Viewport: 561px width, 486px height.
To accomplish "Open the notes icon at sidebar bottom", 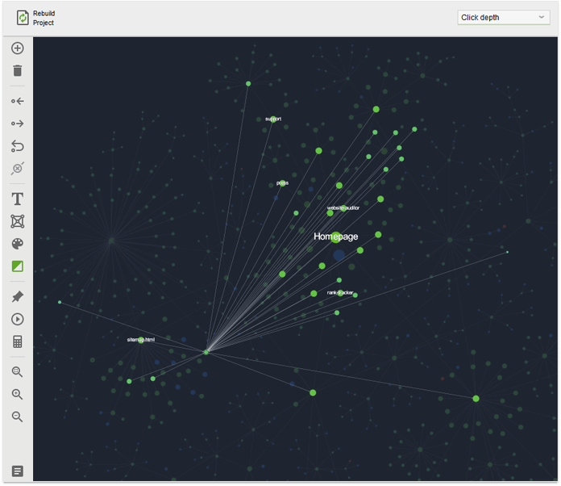I will coord(18,471).
